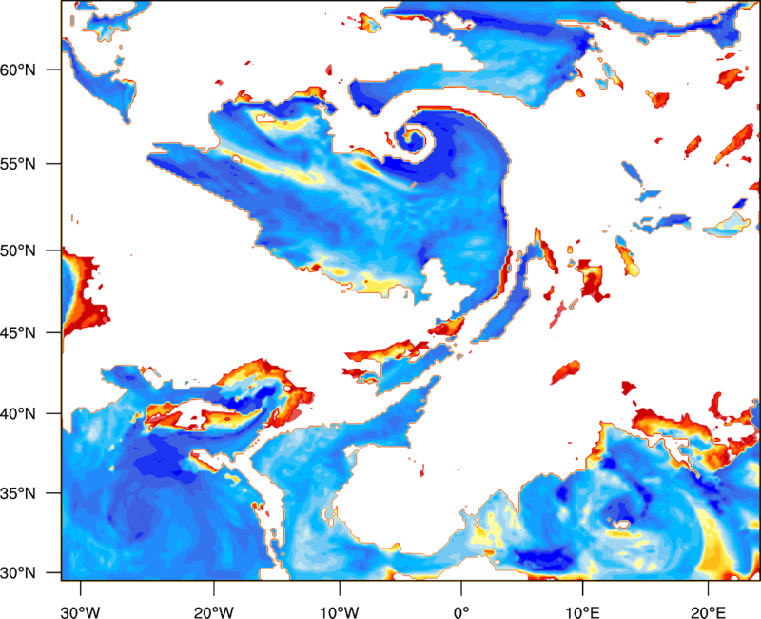Click the 45°N latitude label
Image resolution: width=761 pixels, height=619 pixels.
pyautogui.click(x=18, y=332)
